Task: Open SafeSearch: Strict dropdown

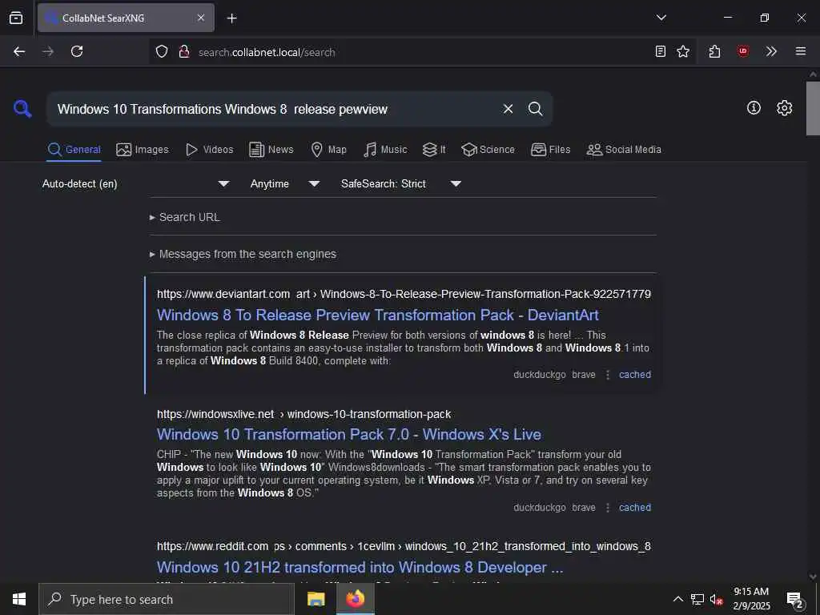Action: tap(401, 183)
